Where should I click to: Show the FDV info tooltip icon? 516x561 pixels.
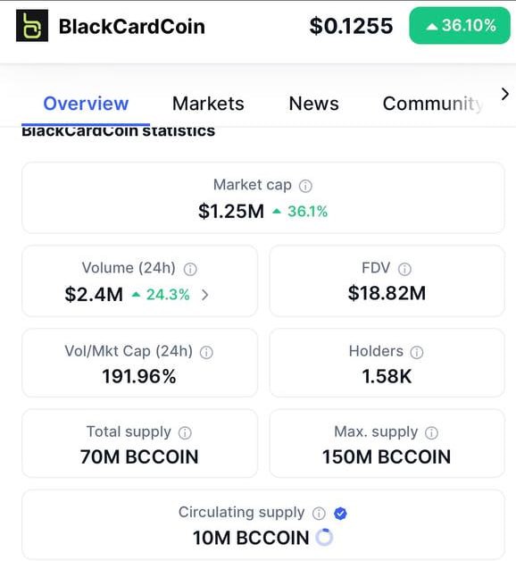(x=404, y=269)
